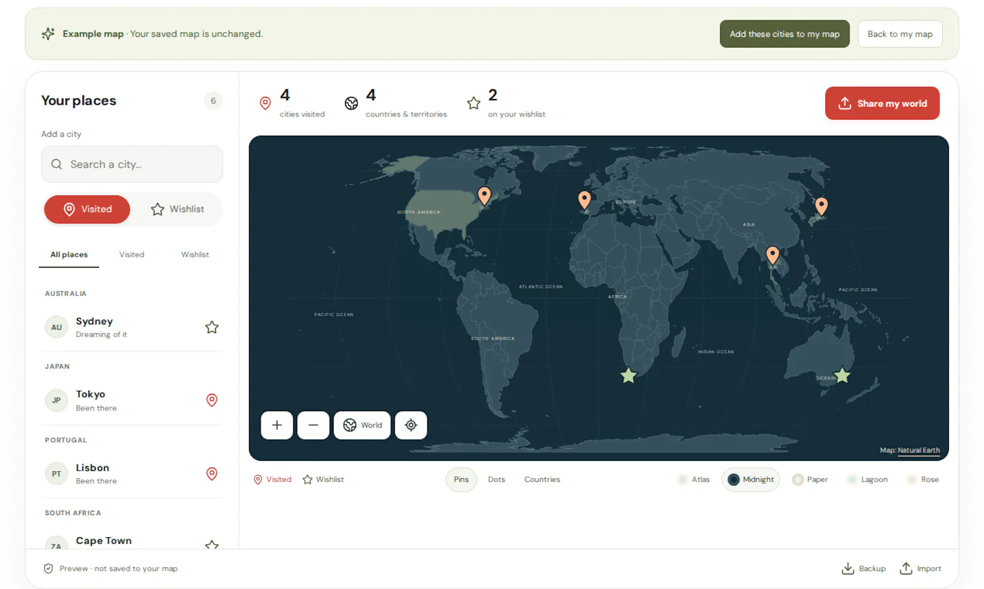Click the Sydney wishlist star on map
The width and height of the screenshot is (984, 589).
pos(842,375)
